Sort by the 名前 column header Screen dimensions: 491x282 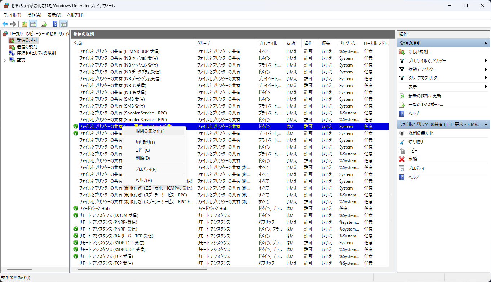(x=133, y=43)
